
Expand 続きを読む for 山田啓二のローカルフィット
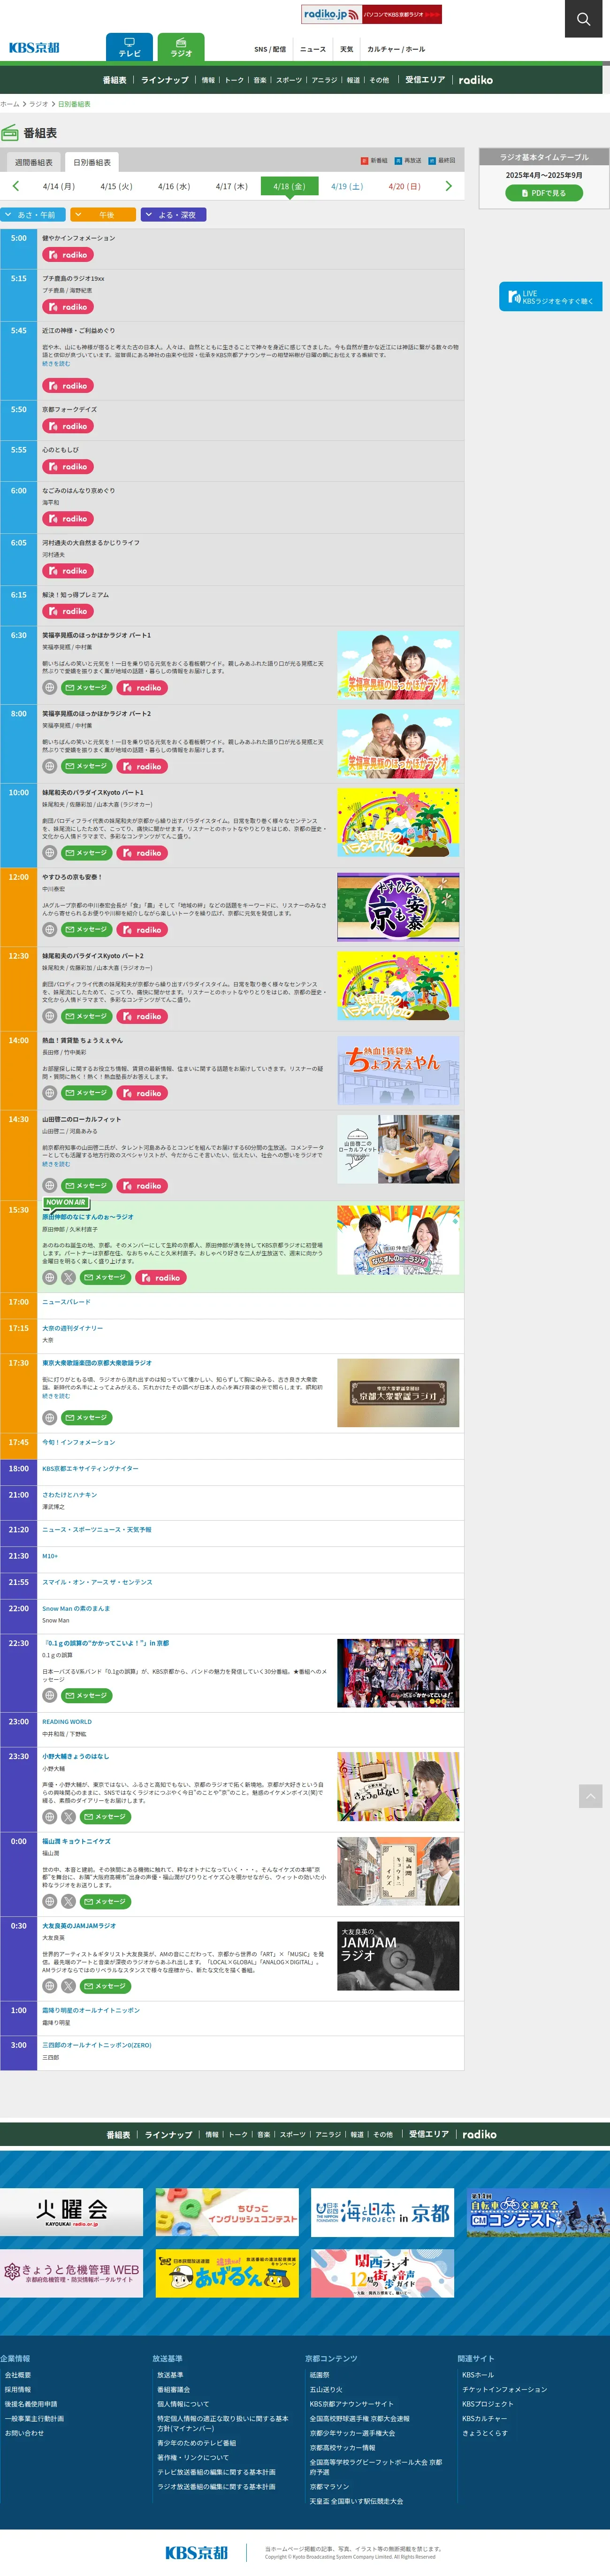(x=56, y=1164)
